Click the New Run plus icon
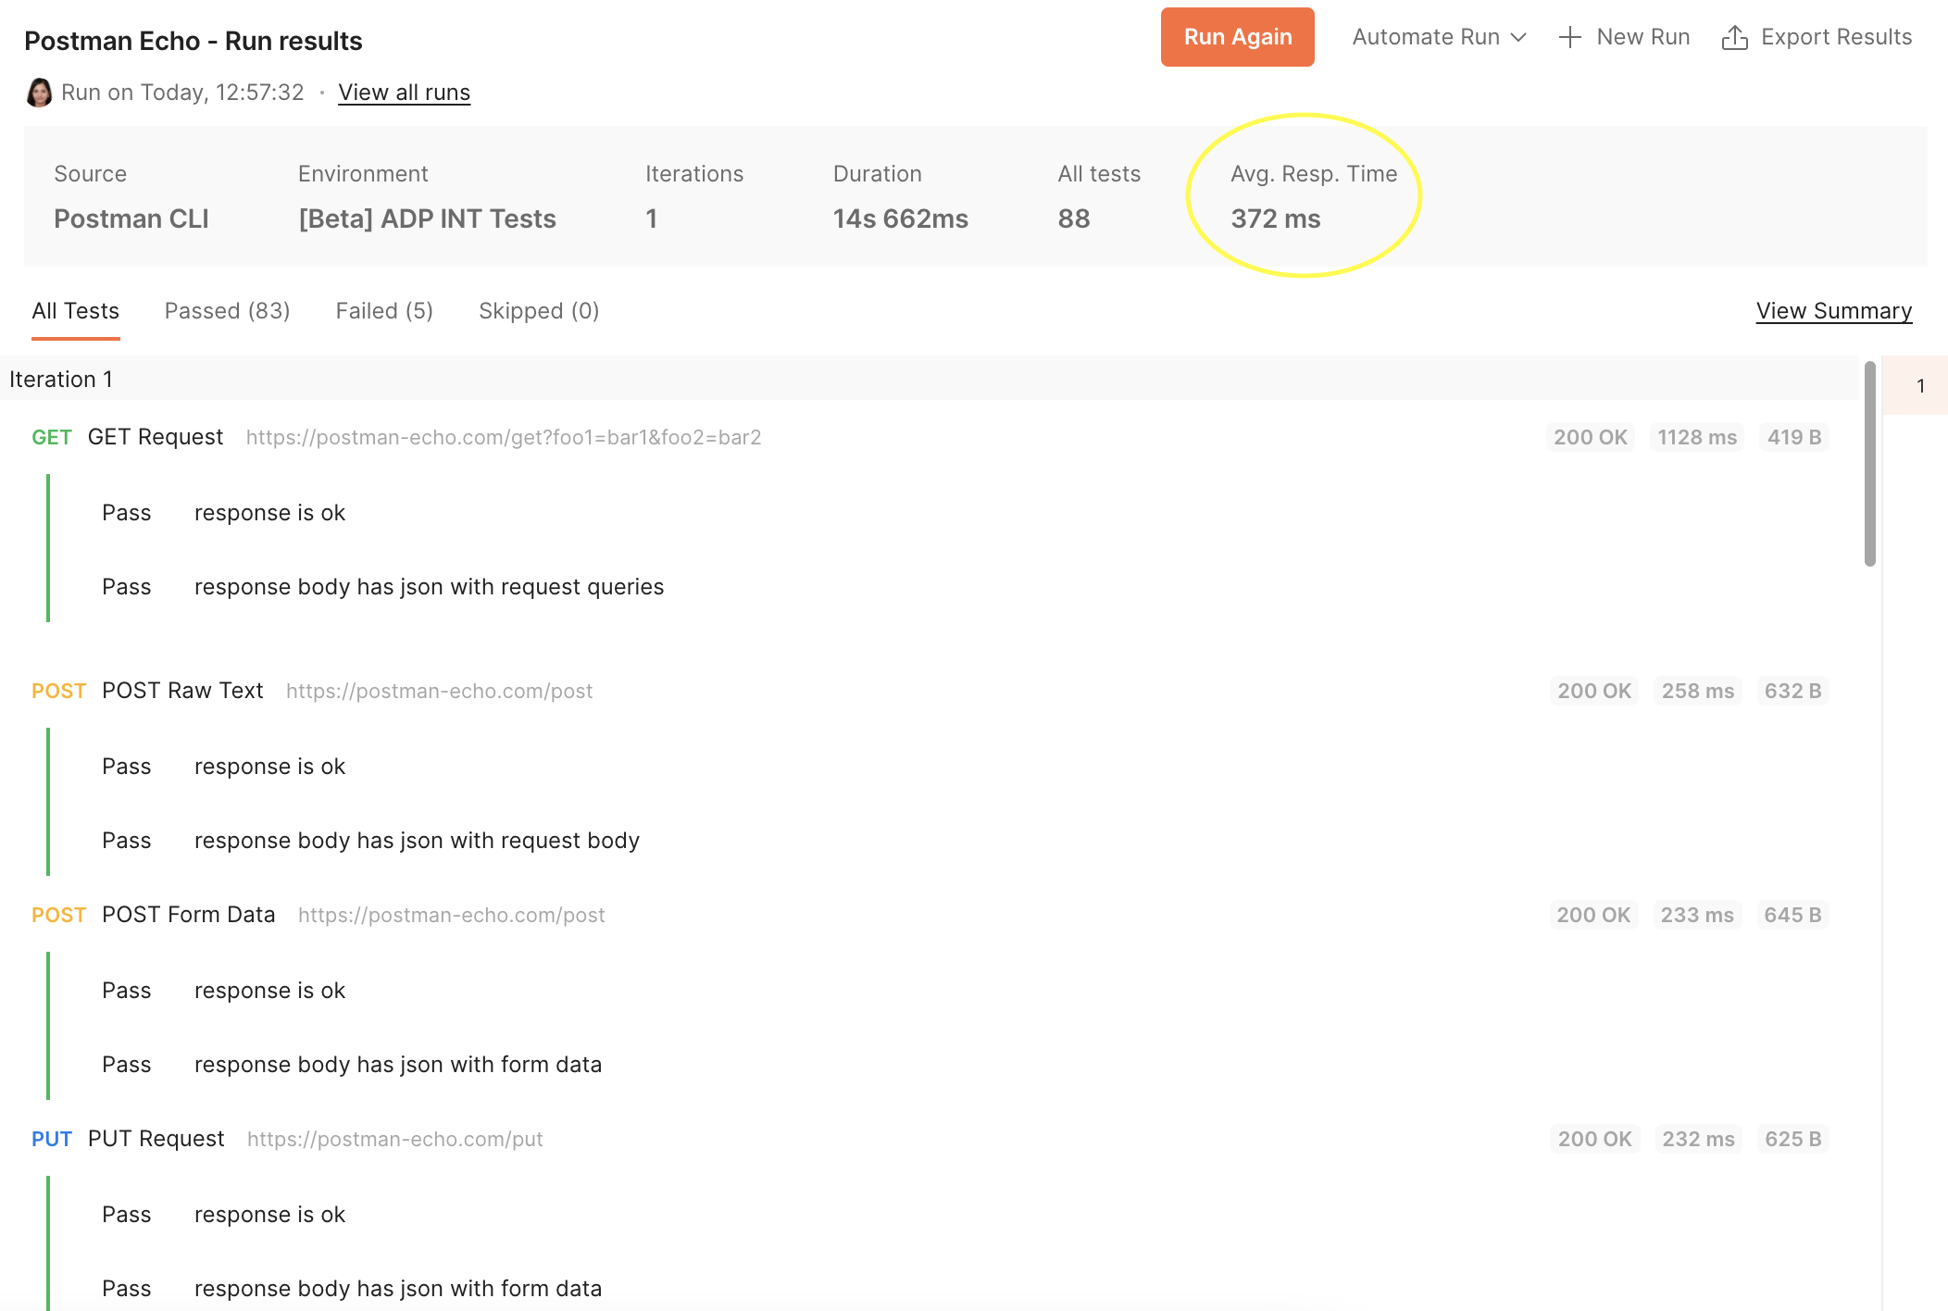 pos(1569,36)
